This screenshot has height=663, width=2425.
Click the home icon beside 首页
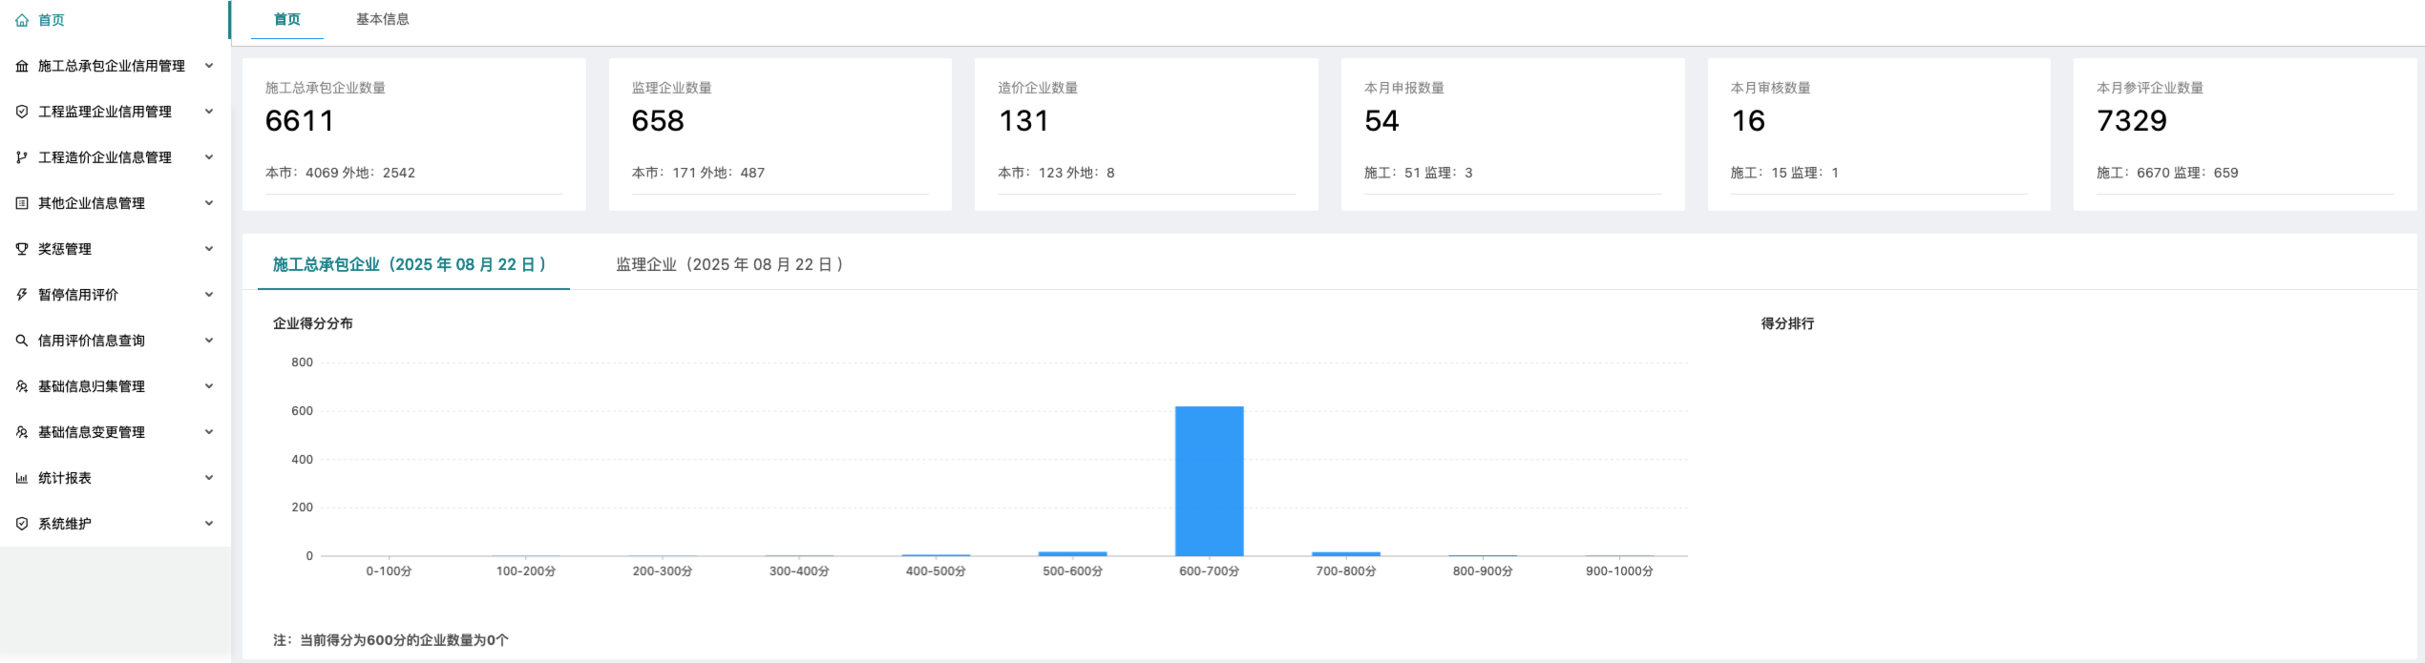(22, 20)
